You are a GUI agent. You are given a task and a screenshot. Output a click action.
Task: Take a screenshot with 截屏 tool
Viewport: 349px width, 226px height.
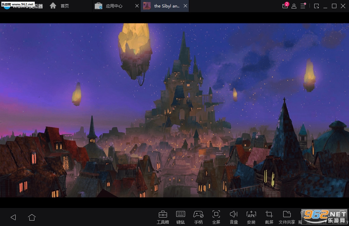click(x=269, y=216)
